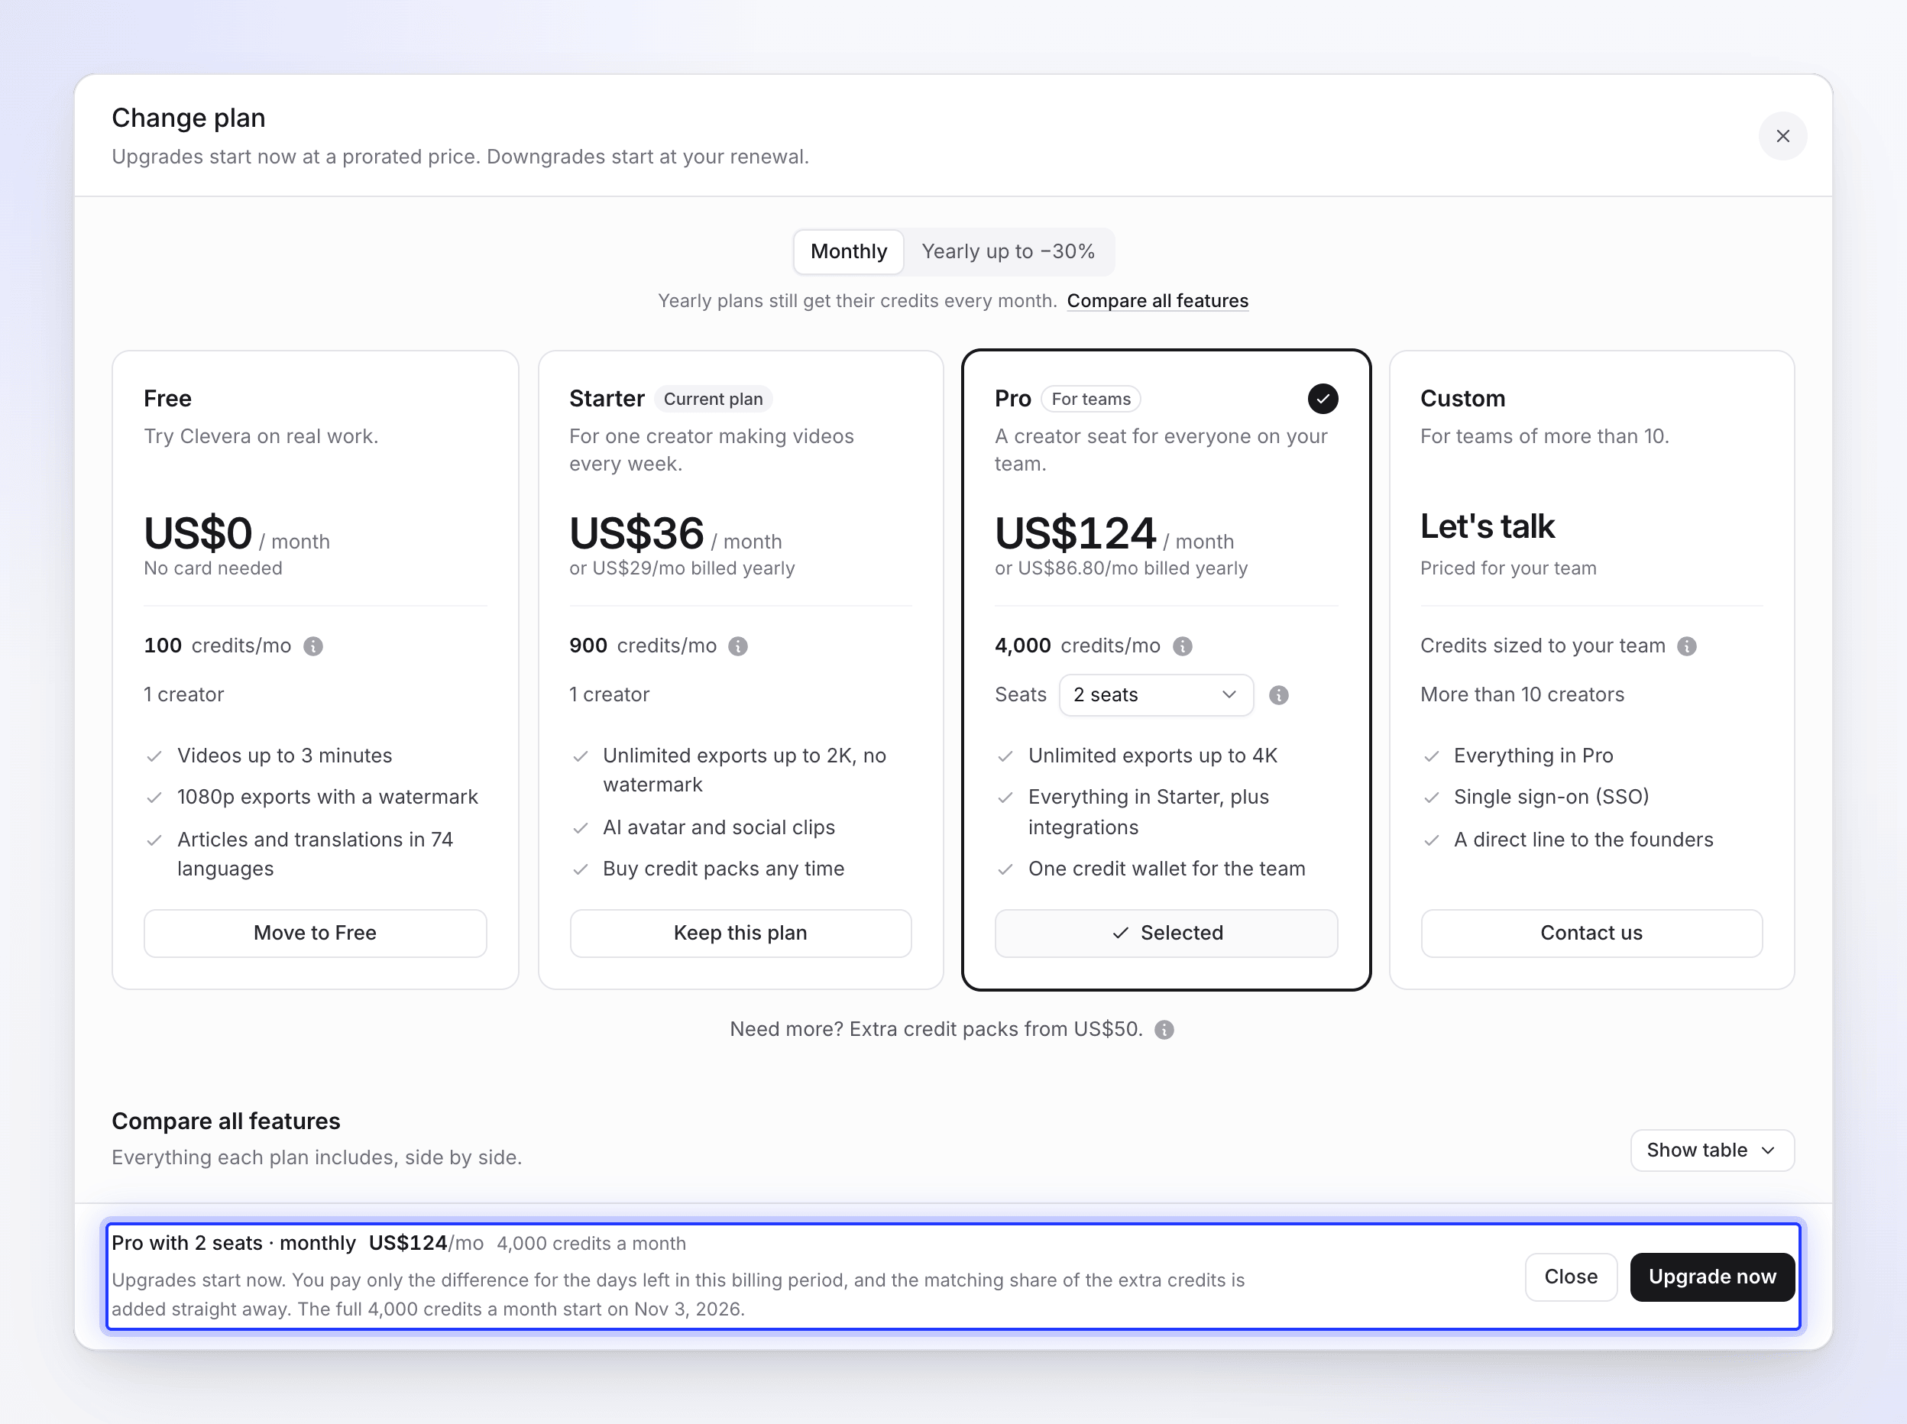Click 'or US$86.80/mo billed yearly' text

point(1121,568)
